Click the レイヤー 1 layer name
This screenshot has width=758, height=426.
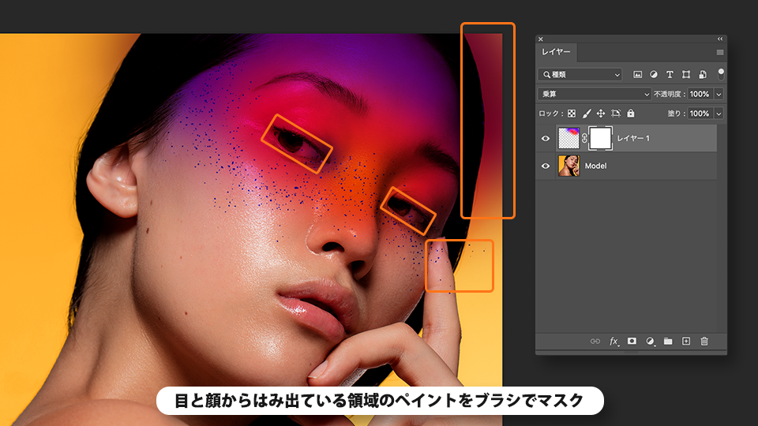pos(633,138)
